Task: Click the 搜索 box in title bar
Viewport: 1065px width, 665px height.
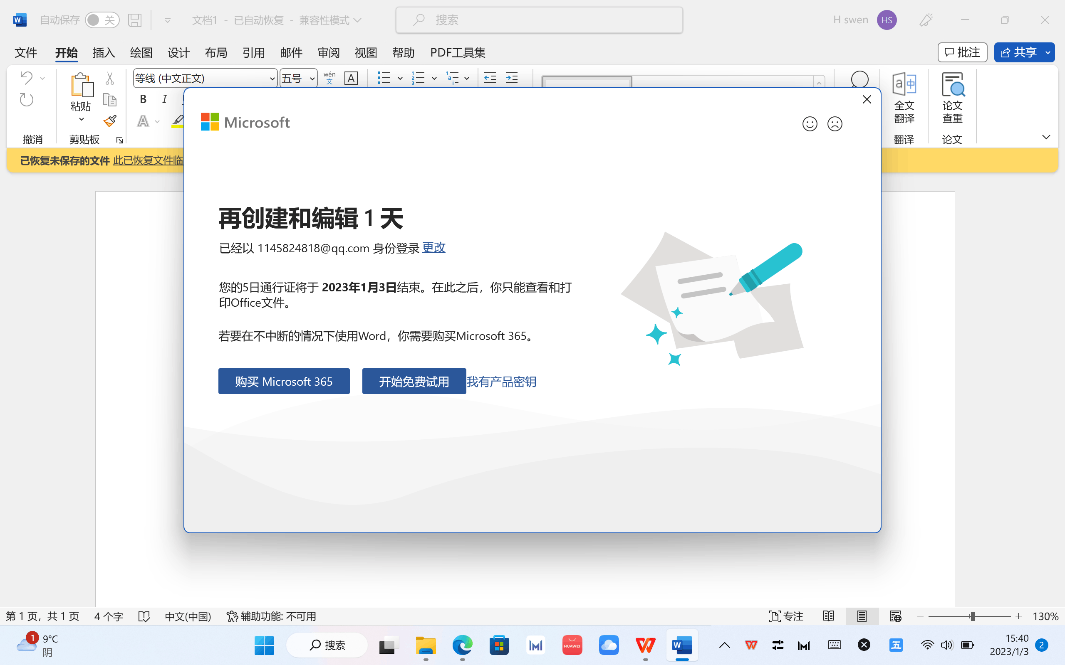Action: [x=539, y=20]
